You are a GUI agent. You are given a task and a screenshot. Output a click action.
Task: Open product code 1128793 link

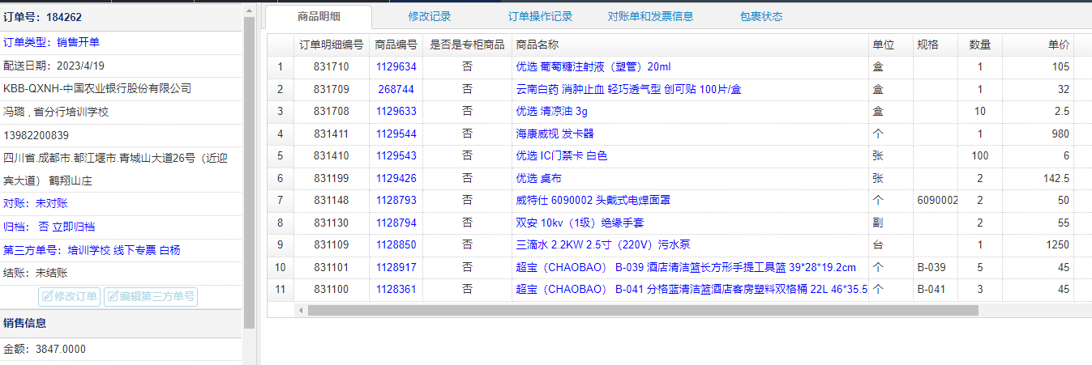point(396,201)
